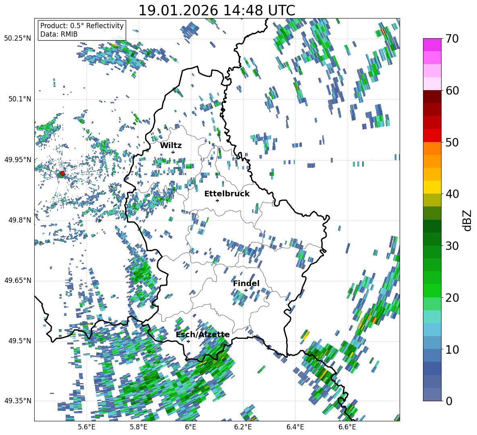Click the longitude label 6.4°E

[295, 427]
